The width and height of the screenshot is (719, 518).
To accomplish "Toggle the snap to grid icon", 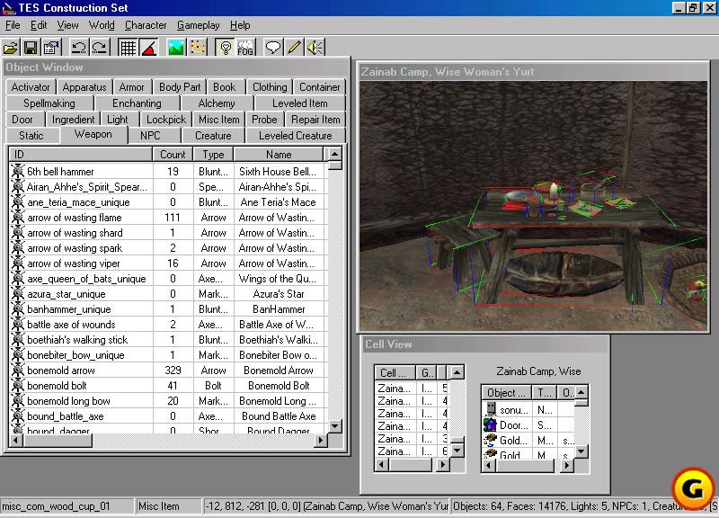I will coord(128,48).
